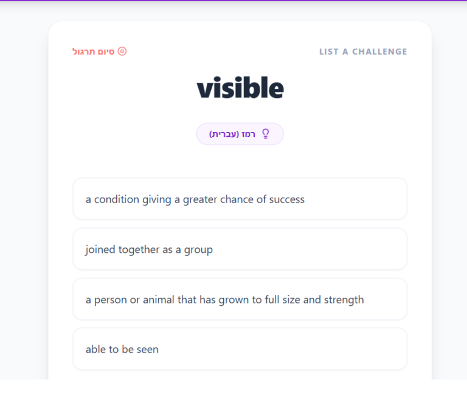Show the hint via the purple pill button
The height and width of the screenshot is (408, 467).
click(x=240, y=134)
